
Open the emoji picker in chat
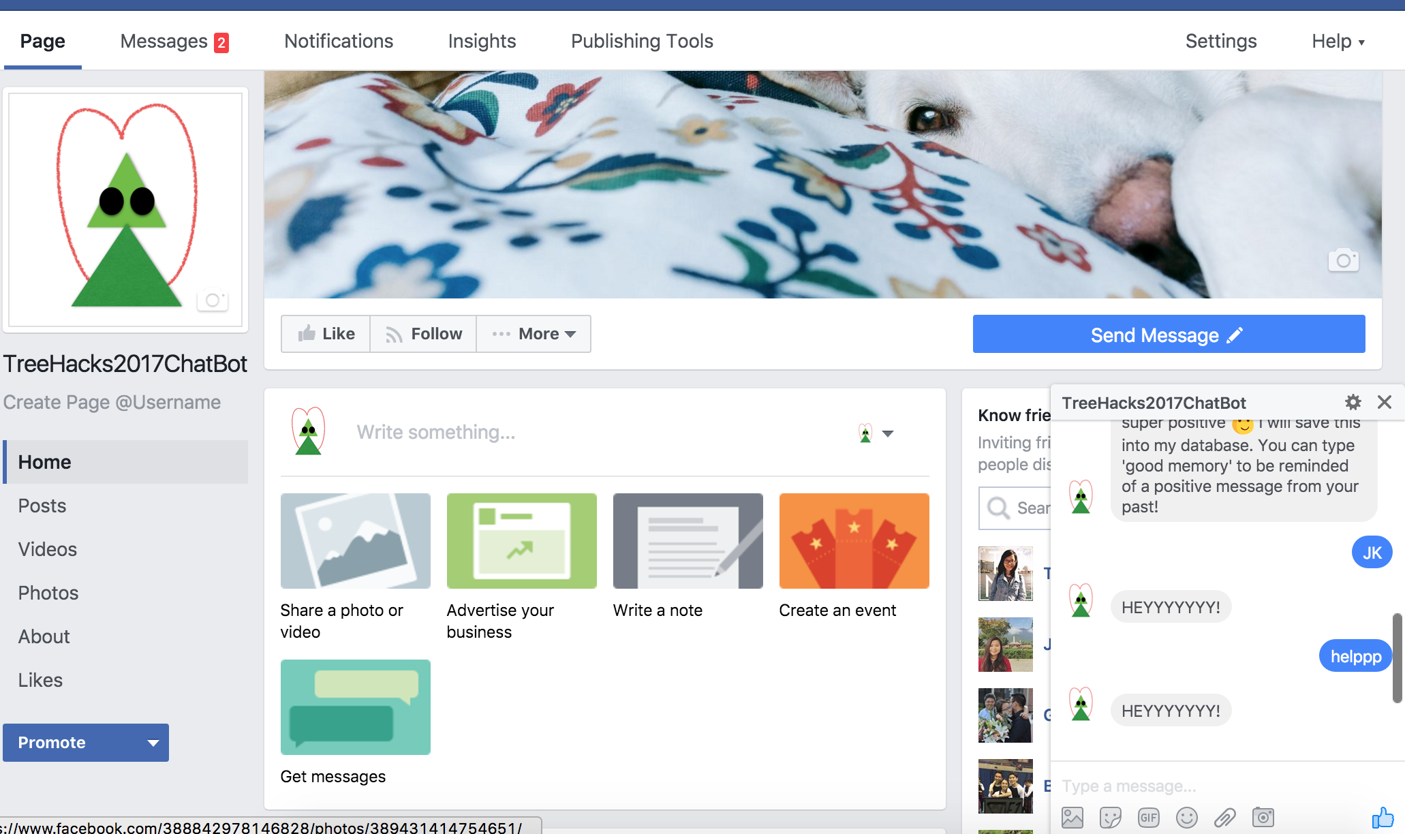pyautogui.click(x=1187, y=817)
